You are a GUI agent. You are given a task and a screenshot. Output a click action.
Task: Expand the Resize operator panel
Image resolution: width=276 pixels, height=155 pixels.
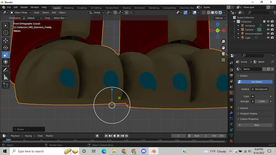click(x=29, y=129)
